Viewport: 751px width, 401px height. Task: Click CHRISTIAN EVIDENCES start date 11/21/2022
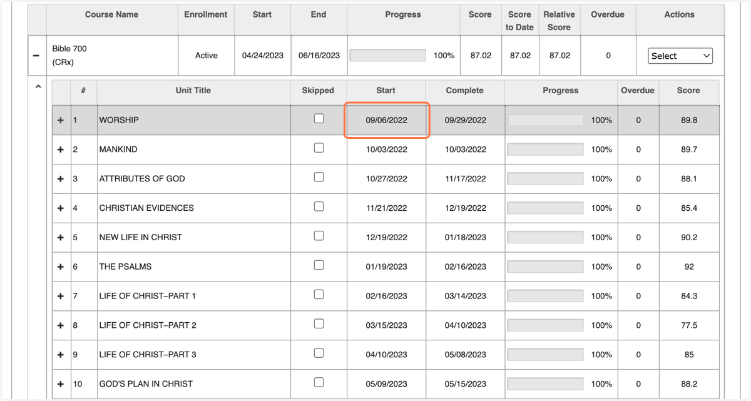(x=387, y=208)
